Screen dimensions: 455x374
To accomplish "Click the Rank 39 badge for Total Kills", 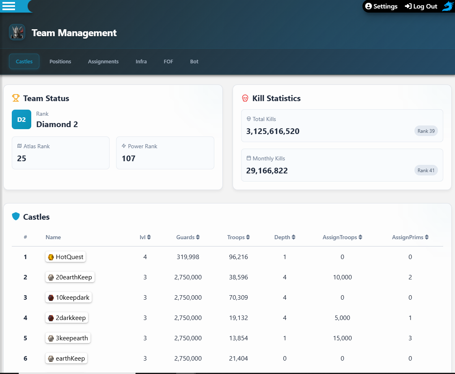I will click(426, 131).
